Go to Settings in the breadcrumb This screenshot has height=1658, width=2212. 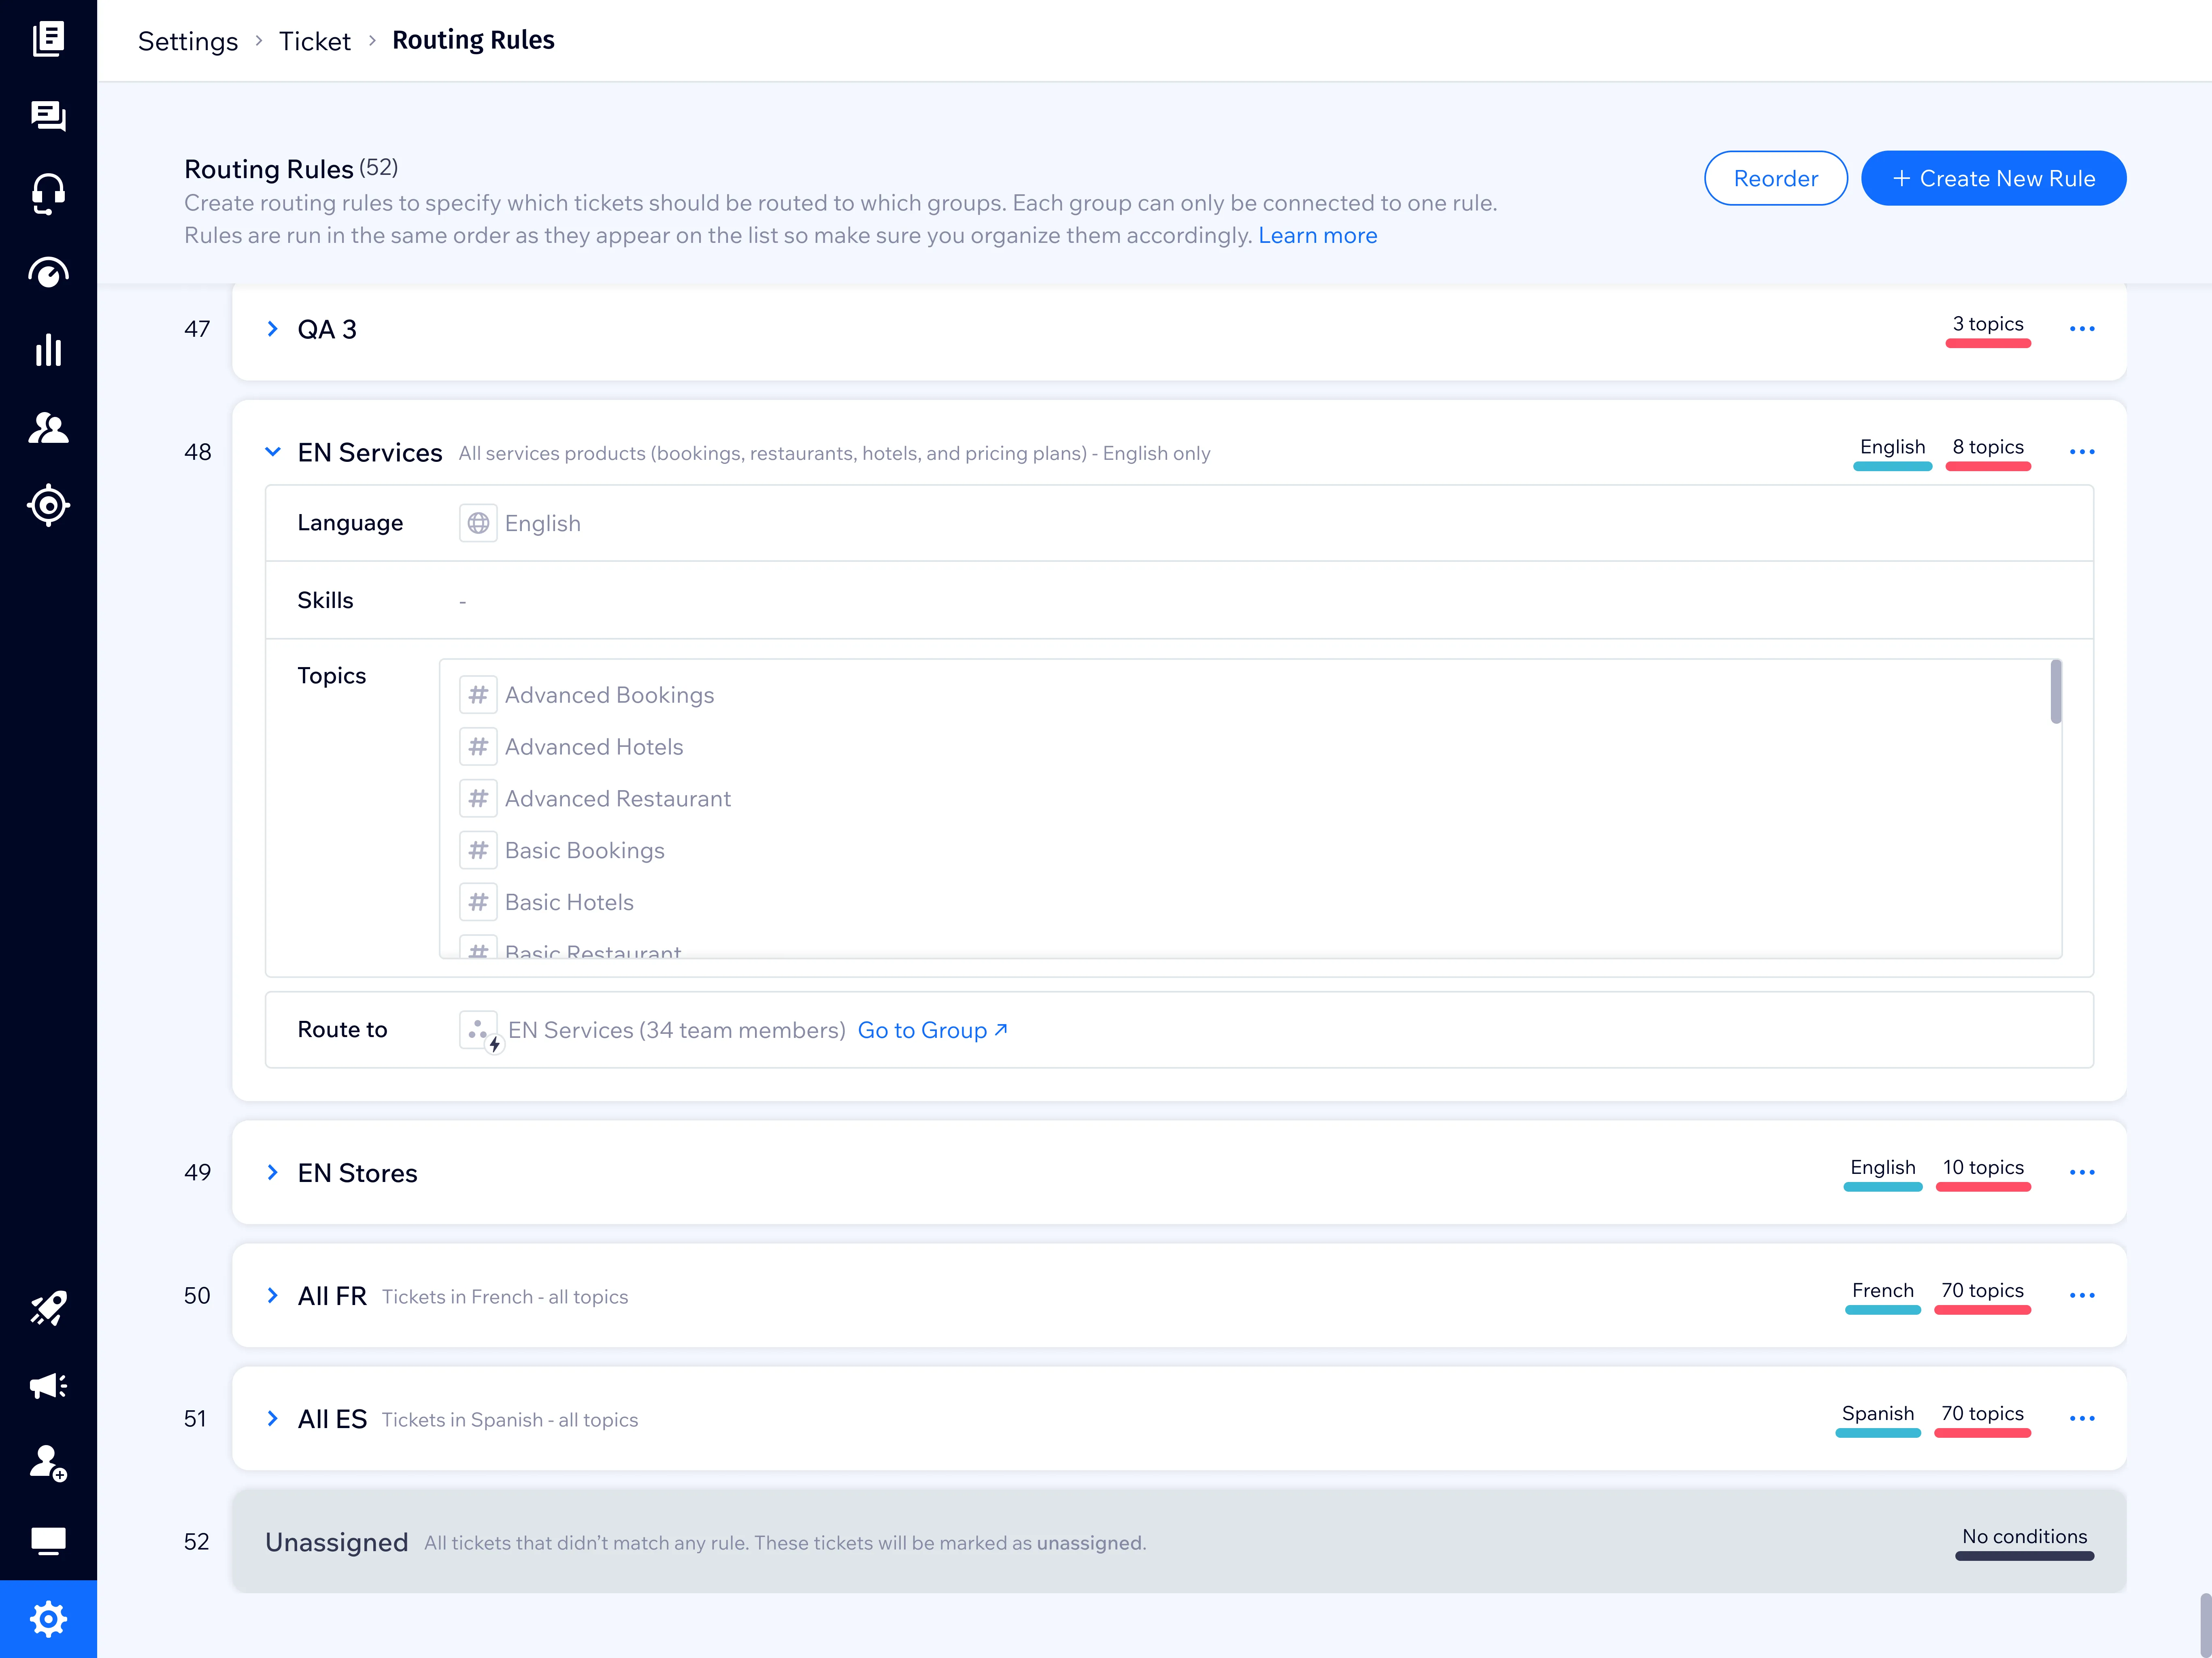(x=188, y=41)
